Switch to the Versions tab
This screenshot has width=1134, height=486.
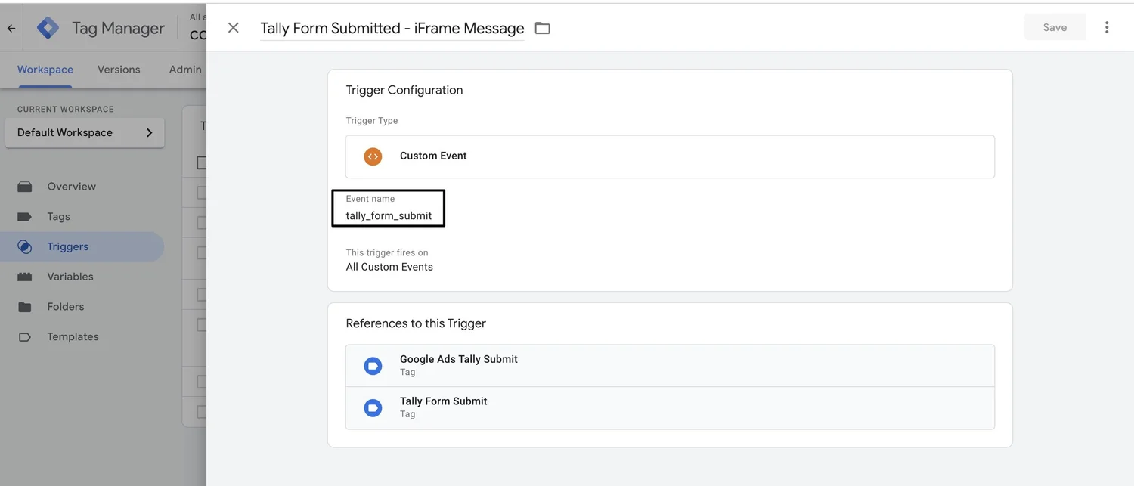(x=118, y=69)
